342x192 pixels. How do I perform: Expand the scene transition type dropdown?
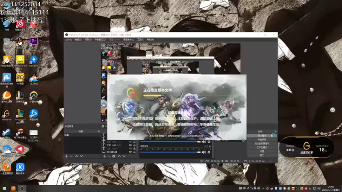(x=243, y=141)
